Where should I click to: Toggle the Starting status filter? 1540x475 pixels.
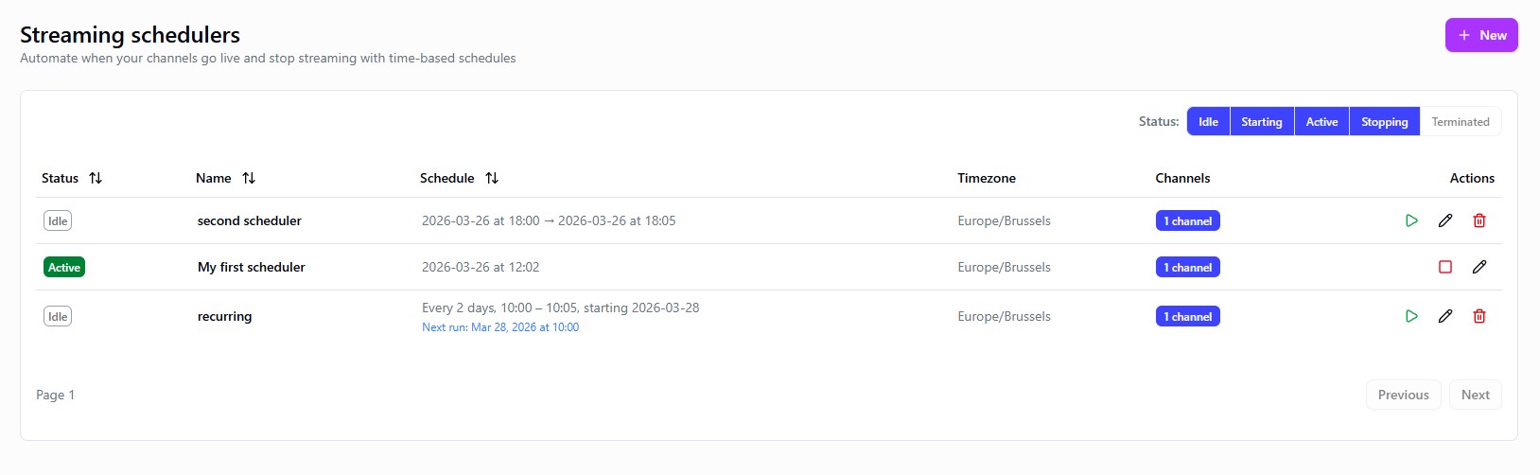tap(1261, 122)
